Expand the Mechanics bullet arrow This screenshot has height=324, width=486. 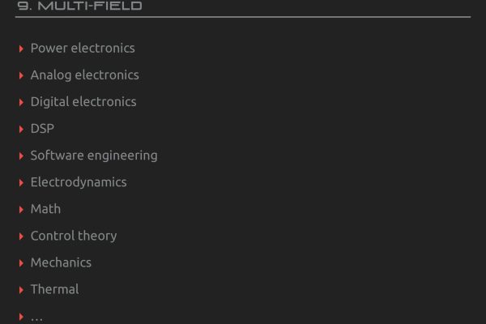click(x=21, y=263)
